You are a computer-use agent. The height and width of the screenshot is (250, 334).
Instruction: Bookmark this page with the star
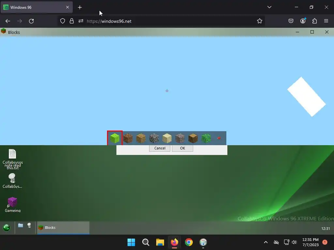259,21
